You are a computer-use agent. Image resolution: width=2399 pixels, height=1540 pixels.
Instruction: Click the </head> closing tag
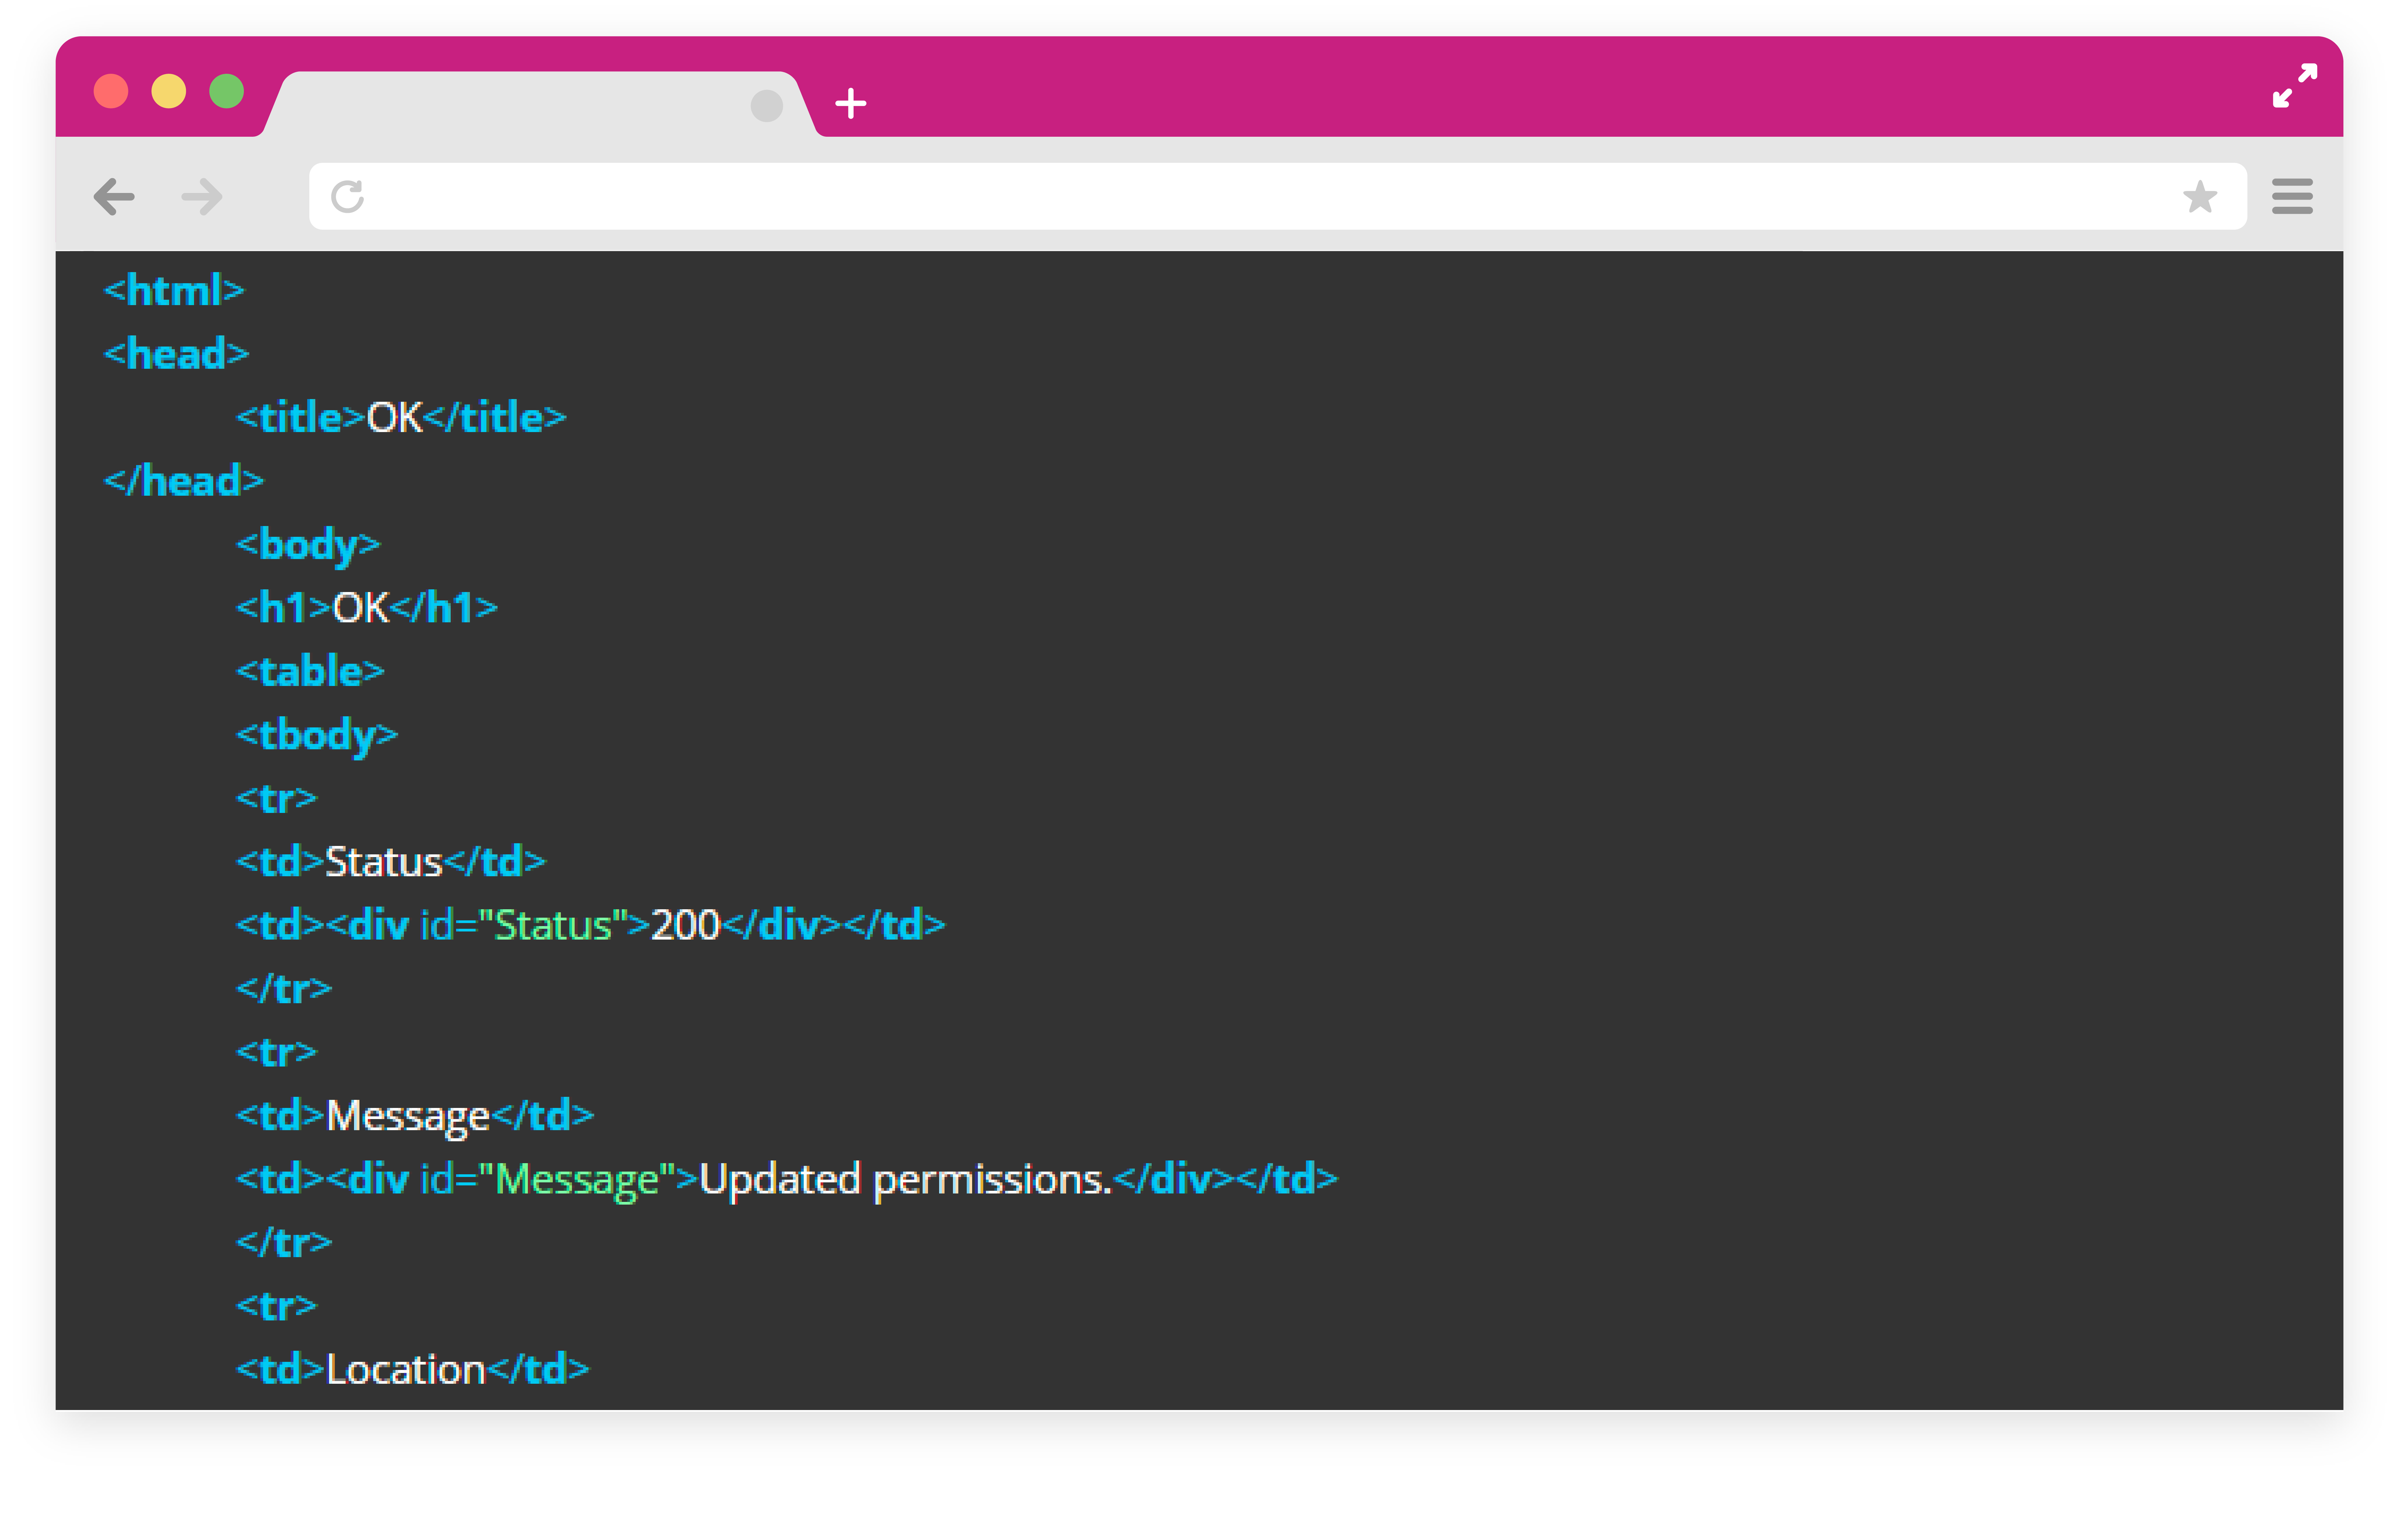pyautogui.click(x=184, y=481)
